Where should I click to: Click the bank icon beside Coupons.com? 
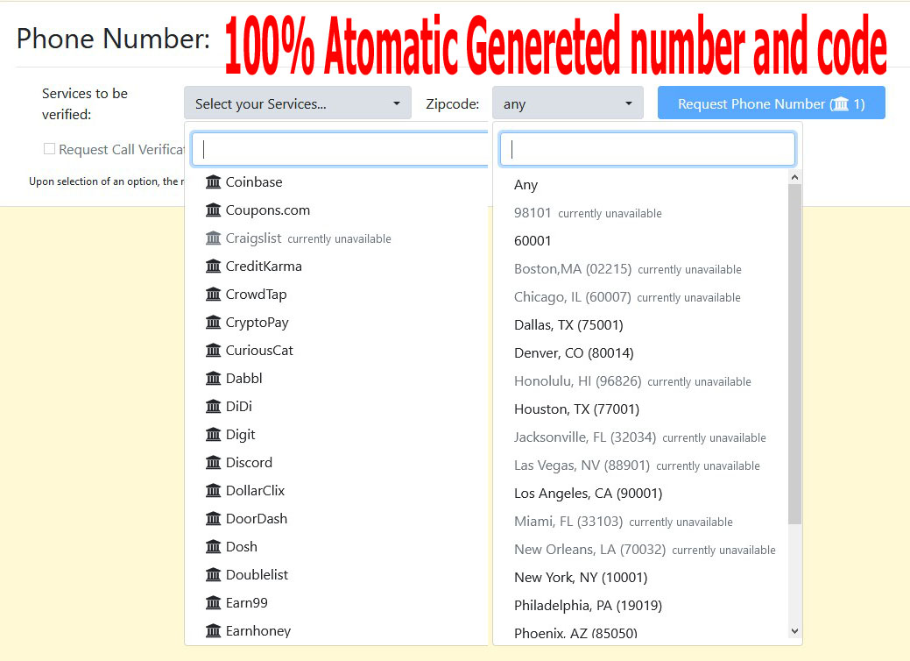(213, 210)
